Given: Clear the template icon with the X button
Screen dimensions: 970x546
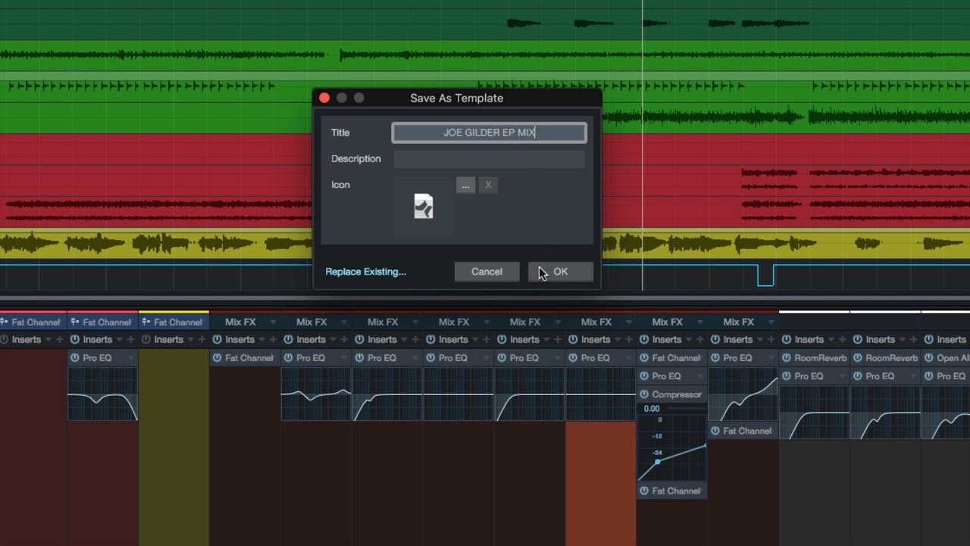Looking at the screenshot, I should [488, 185].
